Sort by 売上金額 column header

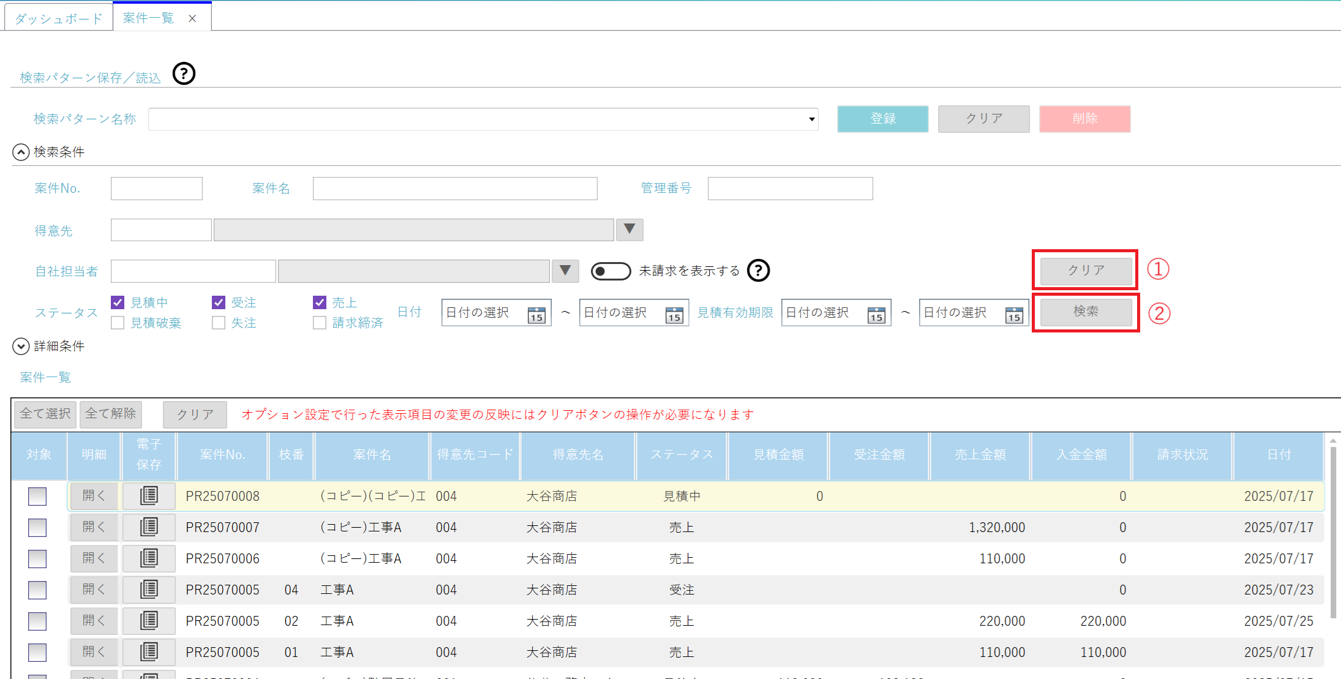[980, 455]
